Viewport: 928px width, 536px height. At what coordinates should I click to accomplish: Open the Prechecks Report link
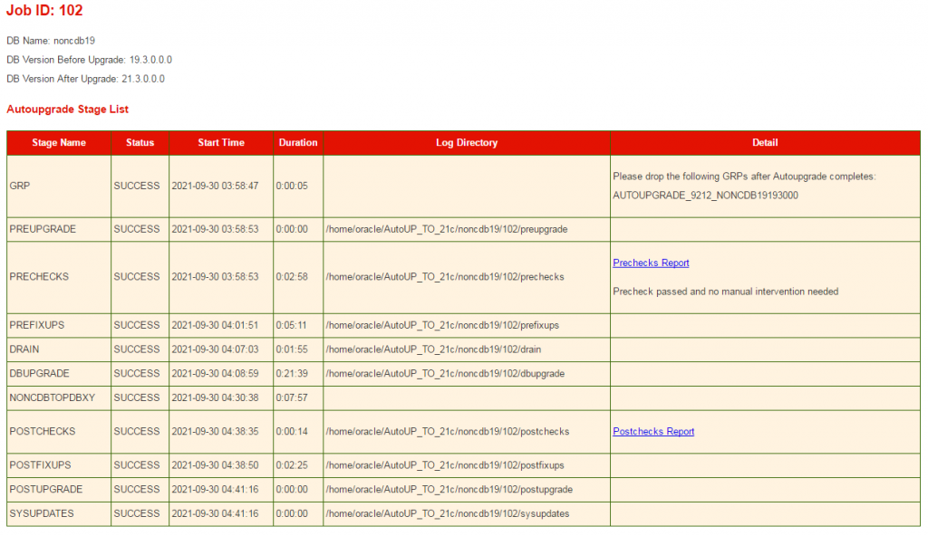(650, 263)
